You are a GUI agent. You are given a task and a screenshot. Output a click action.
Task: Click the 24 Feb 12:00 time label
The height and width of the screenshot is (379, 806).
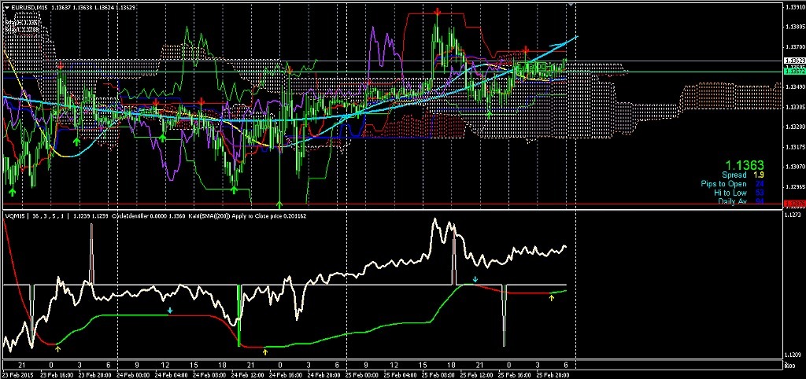250,374
